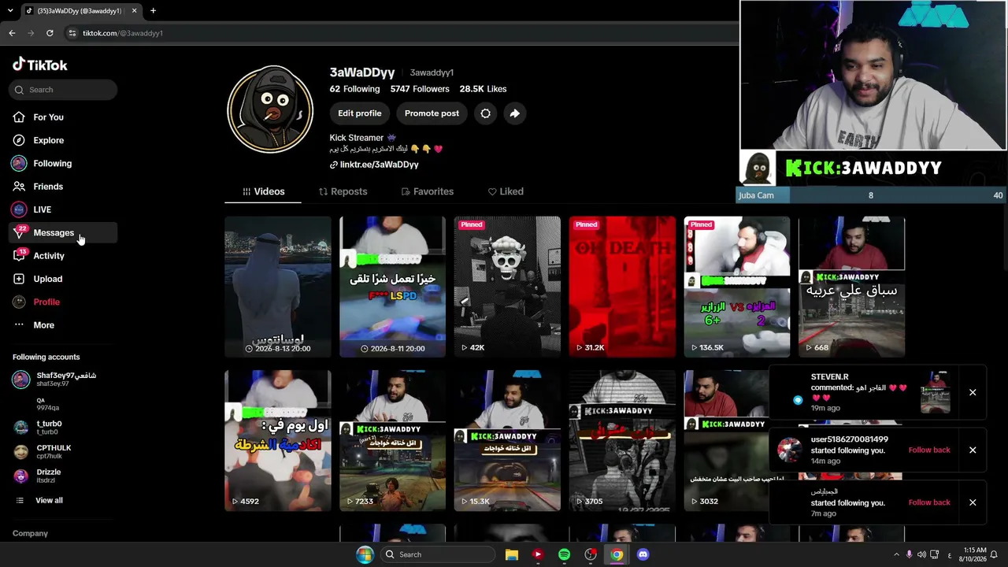
Task: Click the Promote post button
Action: [432, 113]
